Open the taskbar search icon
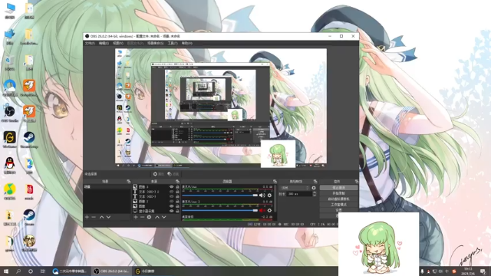 [18, 271]
